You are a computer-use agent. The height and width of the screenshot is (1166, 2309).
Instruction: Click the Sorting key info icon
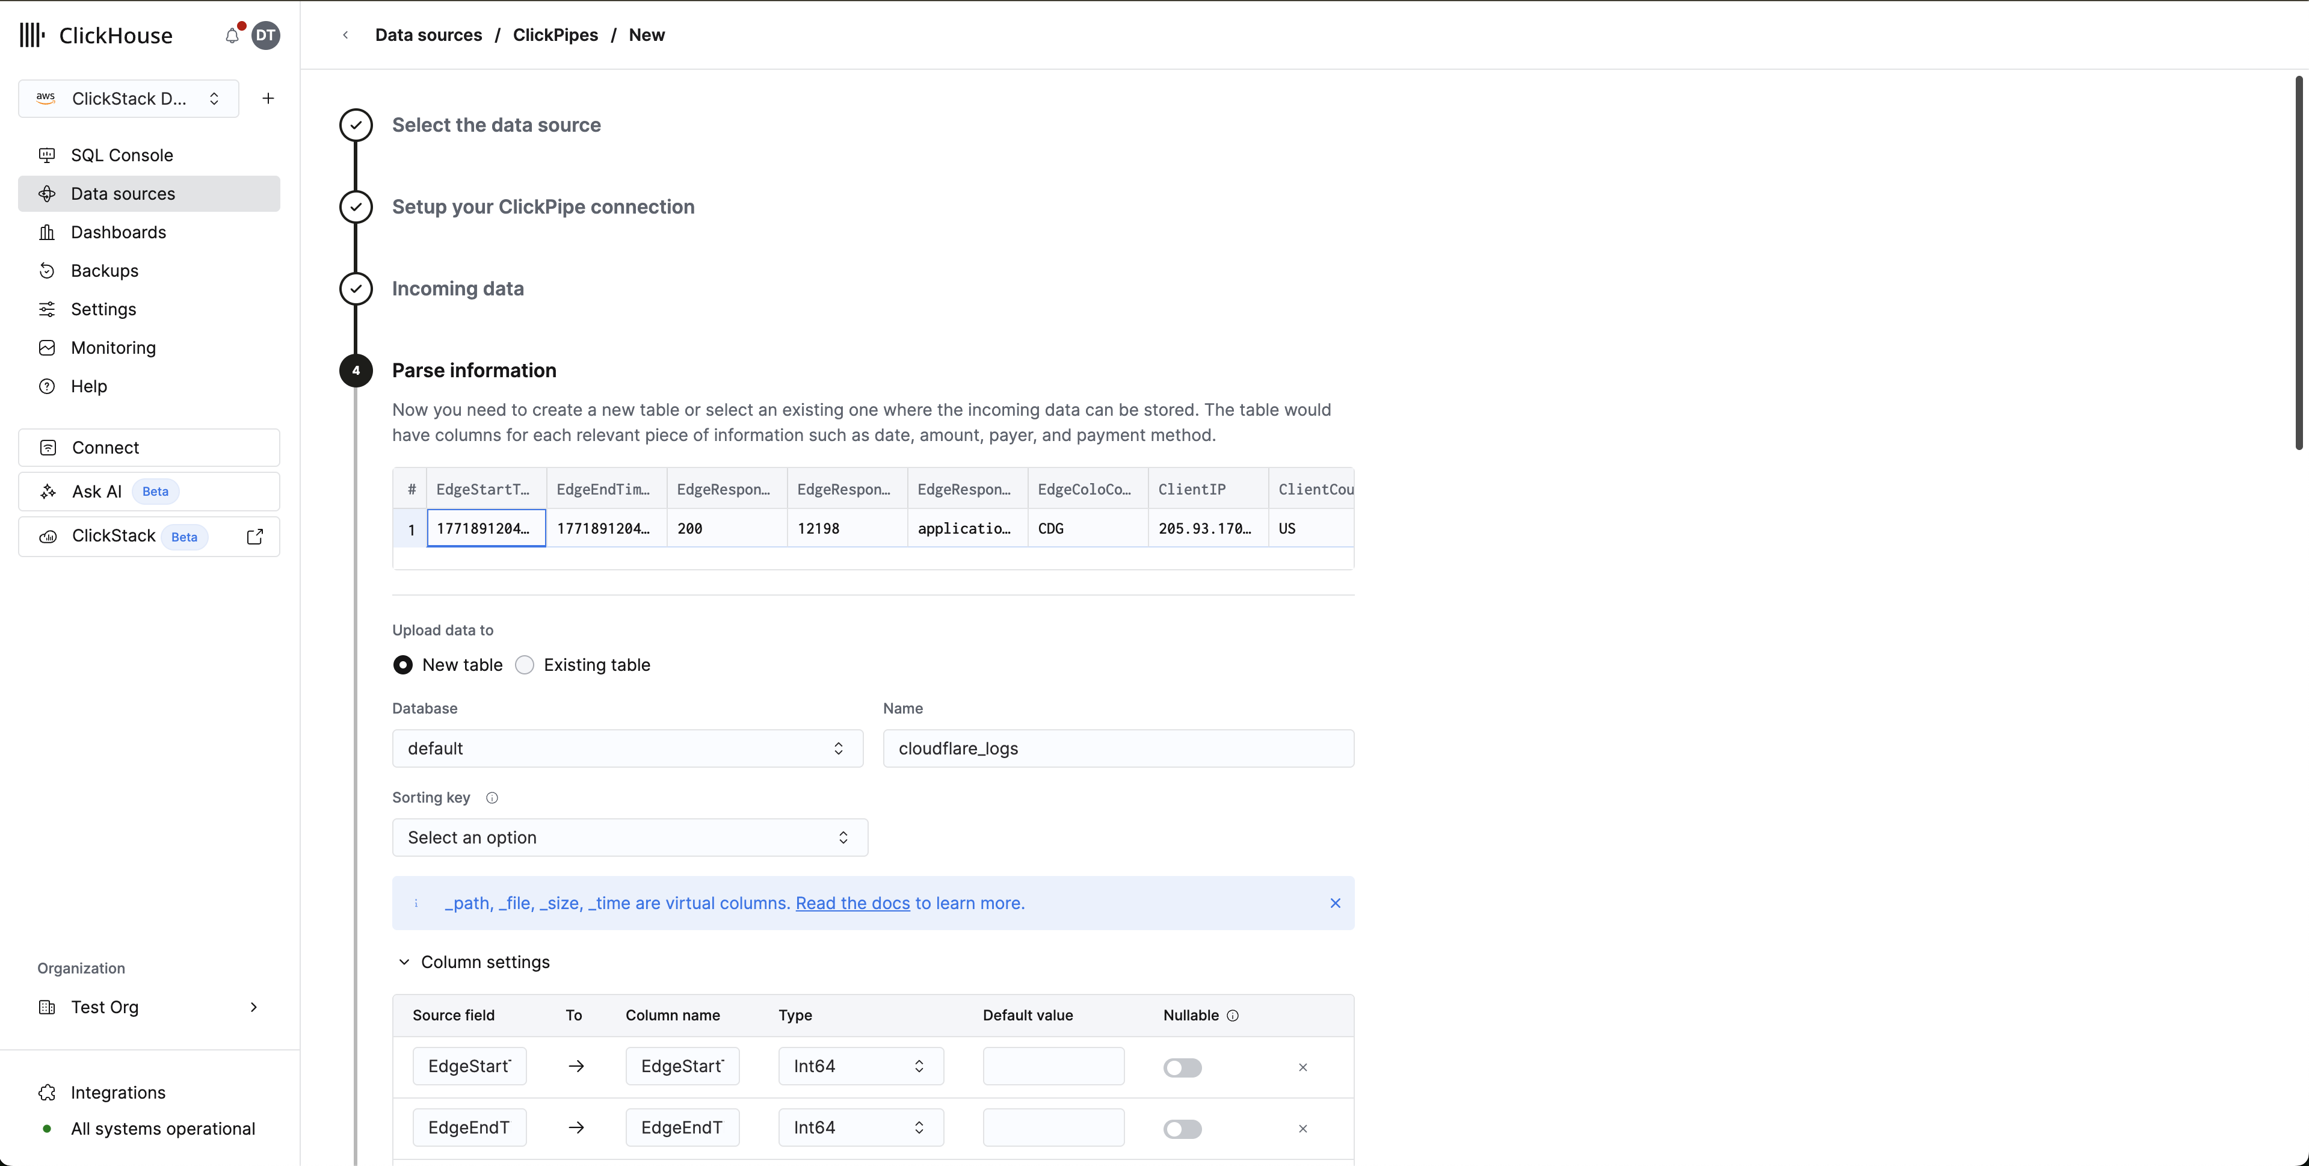point(491,798)
